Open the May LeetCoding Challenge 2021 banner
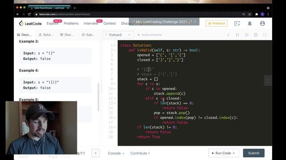 (x=162, y=22)
